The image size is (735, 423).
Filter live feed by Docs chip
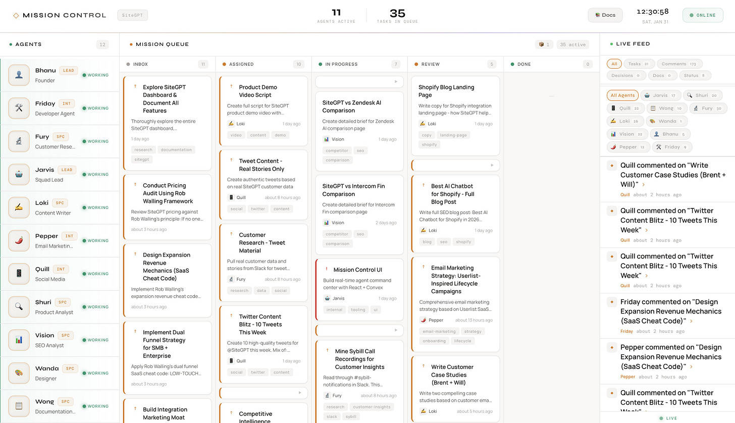click(x=662, y=75)
